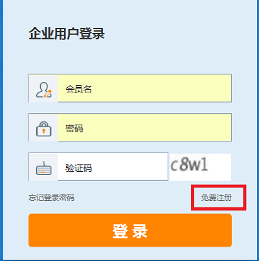Refresh the c8w1 captcha image
Image resolution: width=259 pixels, height=261 pixels.
(x=200, y=167)
